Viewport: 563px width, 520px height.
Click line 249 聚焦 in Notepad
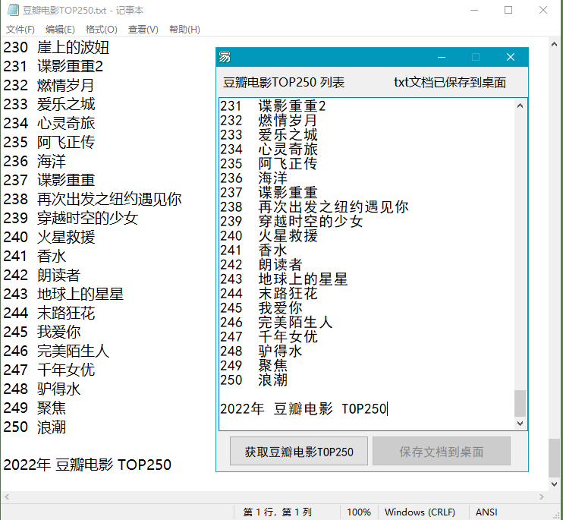[x=34, y=408]
